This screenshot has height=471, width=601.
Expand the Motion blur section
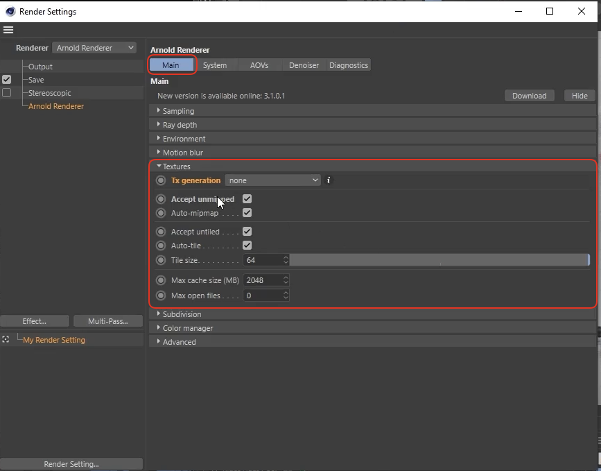coord(372,153)
